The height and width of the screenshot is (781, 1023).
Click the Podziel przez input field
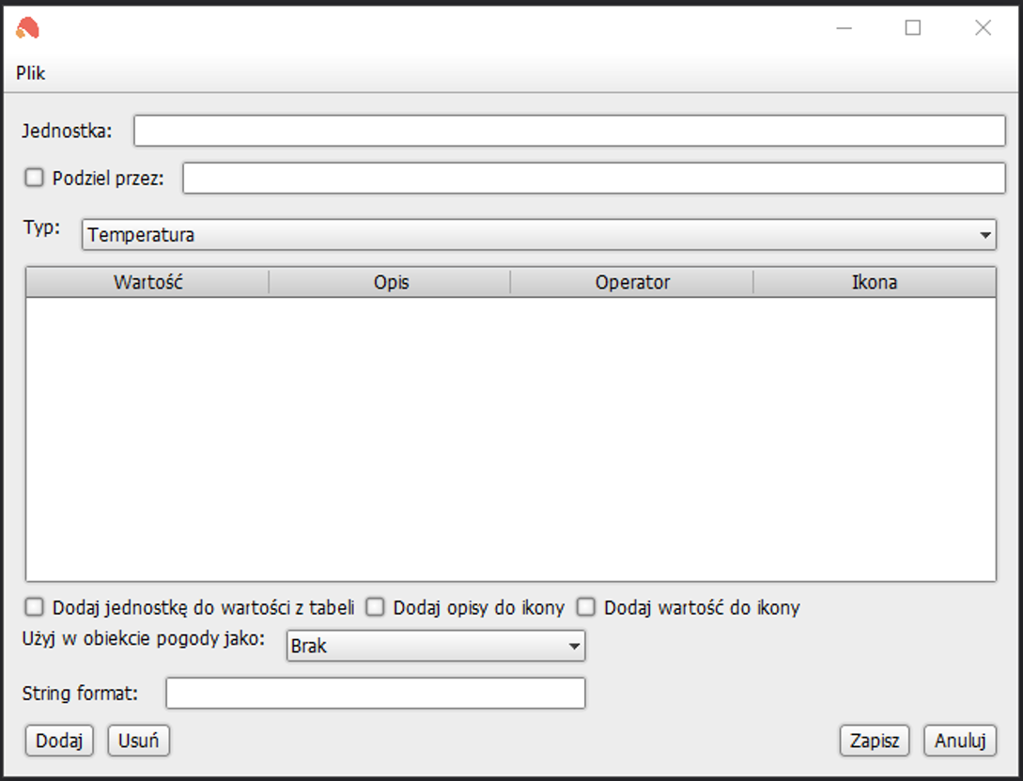tap(594, 179)
